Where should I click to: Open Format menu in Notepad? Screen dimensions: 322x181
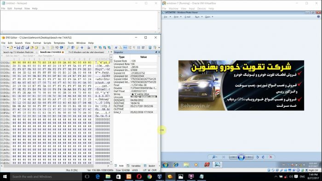coord(18,8)
